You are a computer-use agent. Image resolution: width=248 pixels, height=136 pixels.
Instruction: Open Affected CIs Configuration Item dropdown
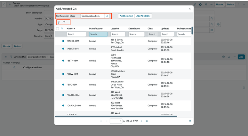point(38,57)
